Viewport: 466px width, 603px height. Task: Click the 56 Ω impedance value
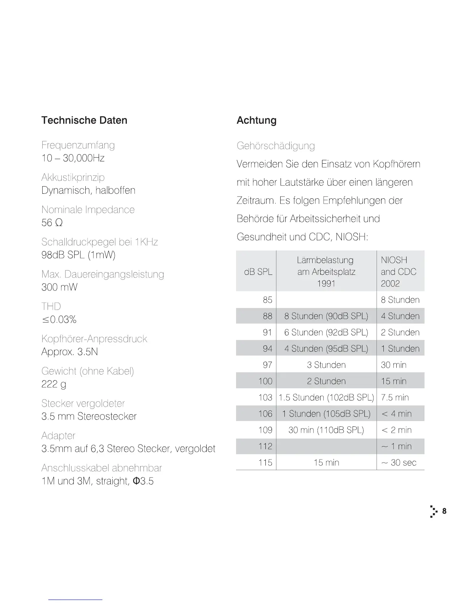point(52,223)
